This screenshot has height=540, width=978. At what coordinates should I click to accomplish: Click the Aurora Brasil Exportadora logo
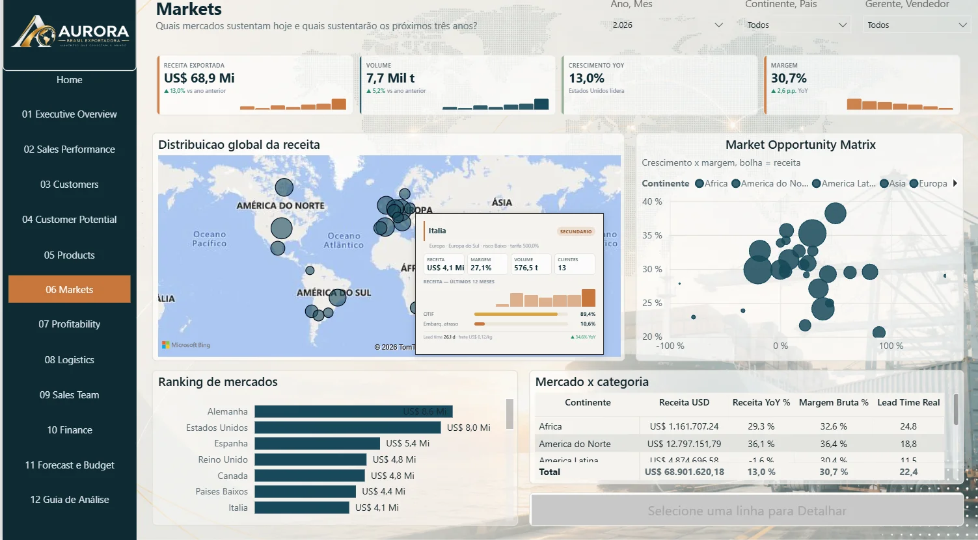(x=70, y=32)
